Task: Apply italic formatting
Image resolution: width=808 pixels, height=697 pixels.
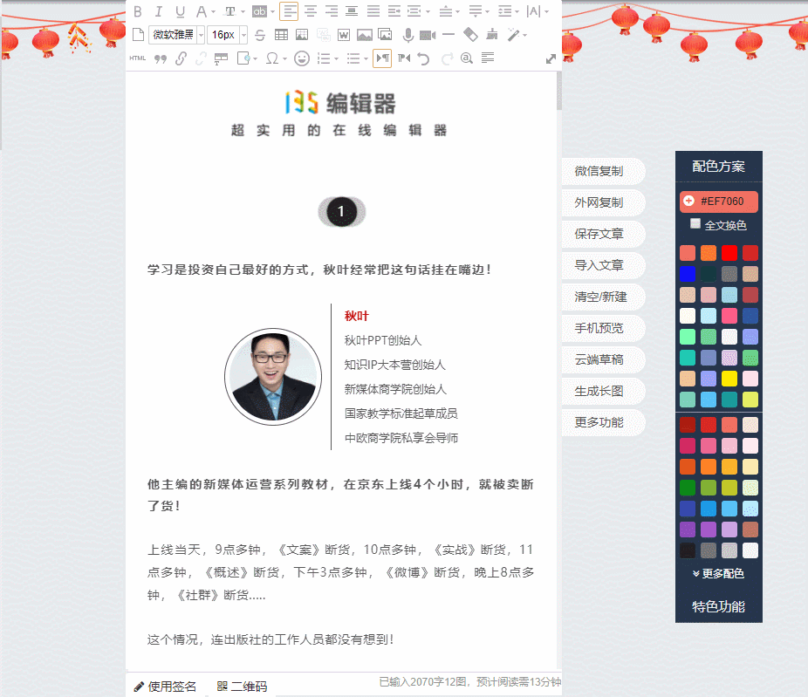Action: coord(159,11)
